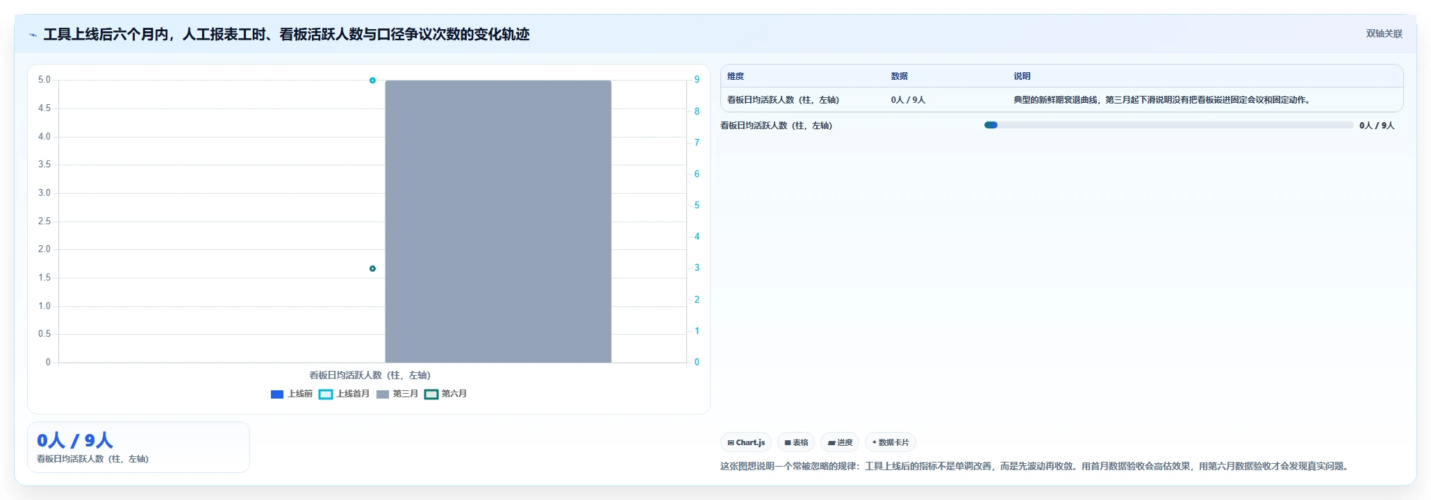
Task: Click the chart x-axis label 看板日均活跃人数
Action: 370,375
